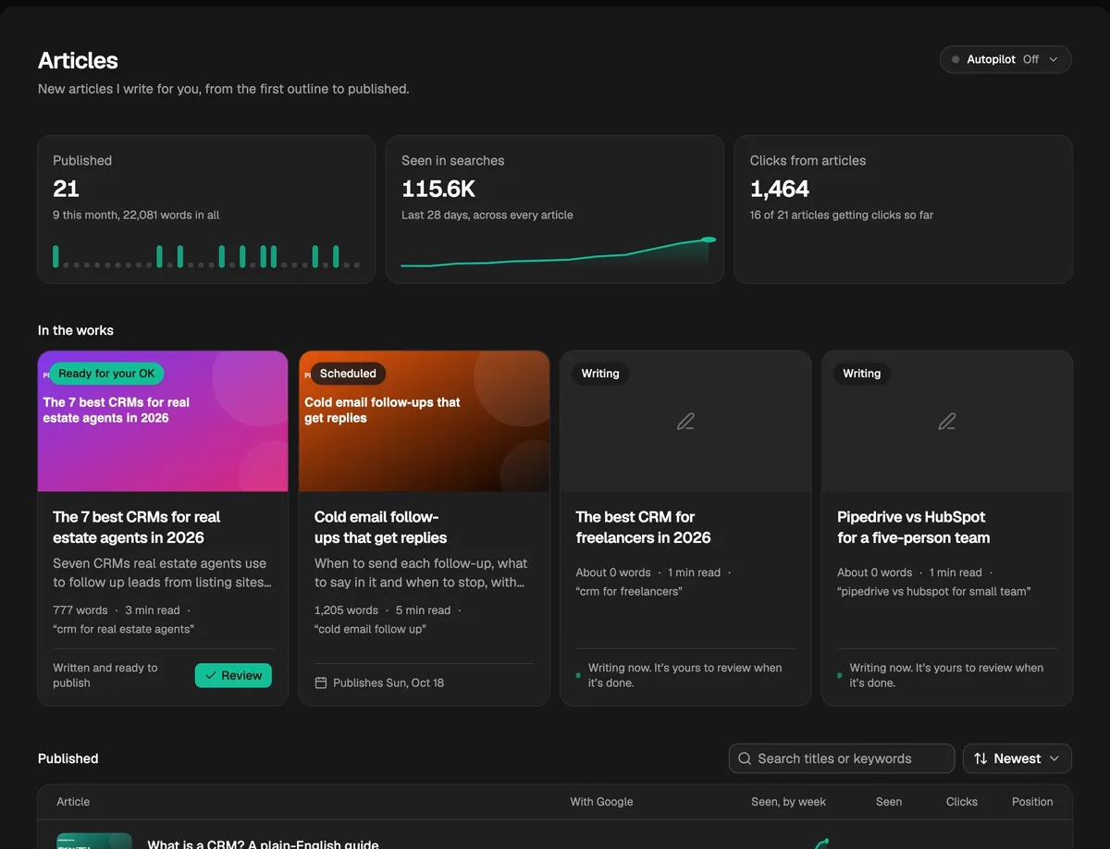
Task: Open "The best CRM for freelancers in 2026" title
Action: click(x=643, y=527)
